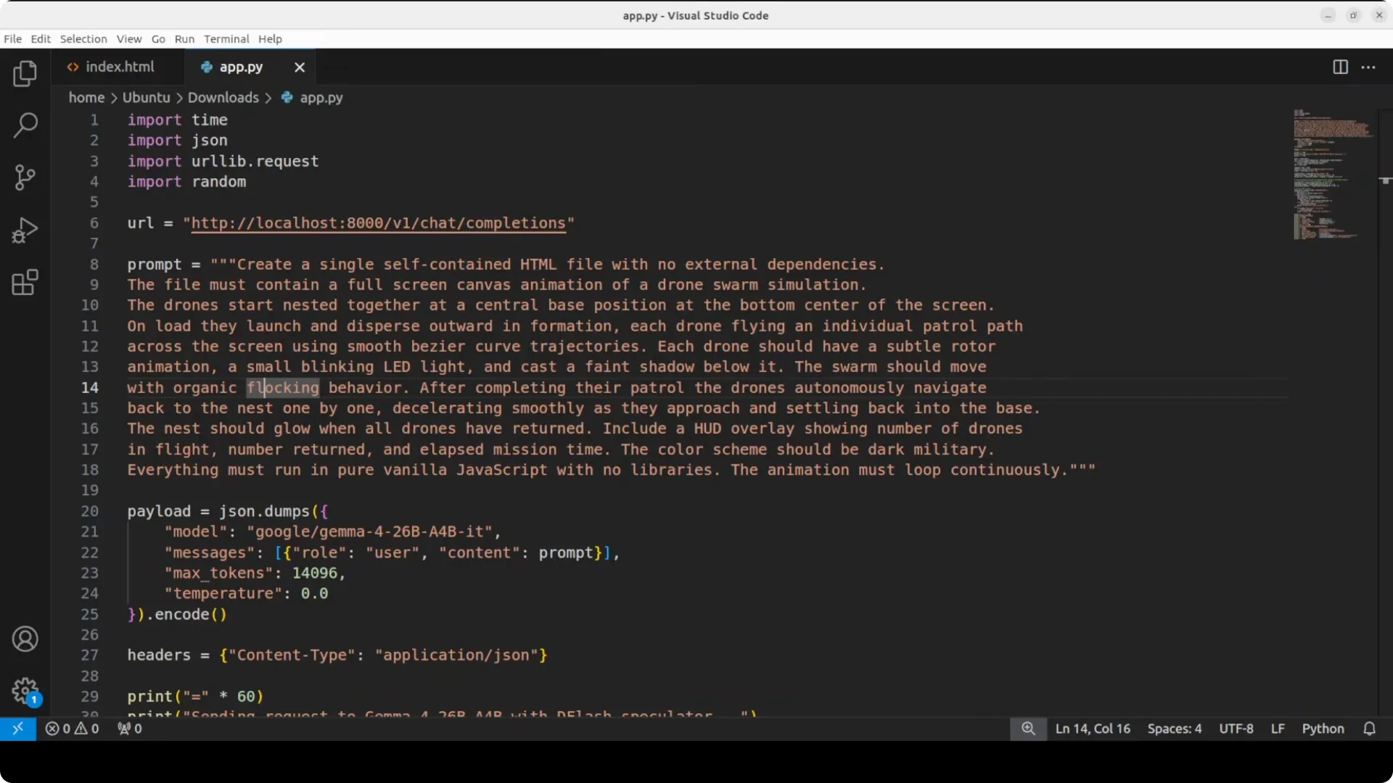The width and height of the screenshot is (1393, 783).
Task: Open the Terminal menu
Action: point(226,39)
